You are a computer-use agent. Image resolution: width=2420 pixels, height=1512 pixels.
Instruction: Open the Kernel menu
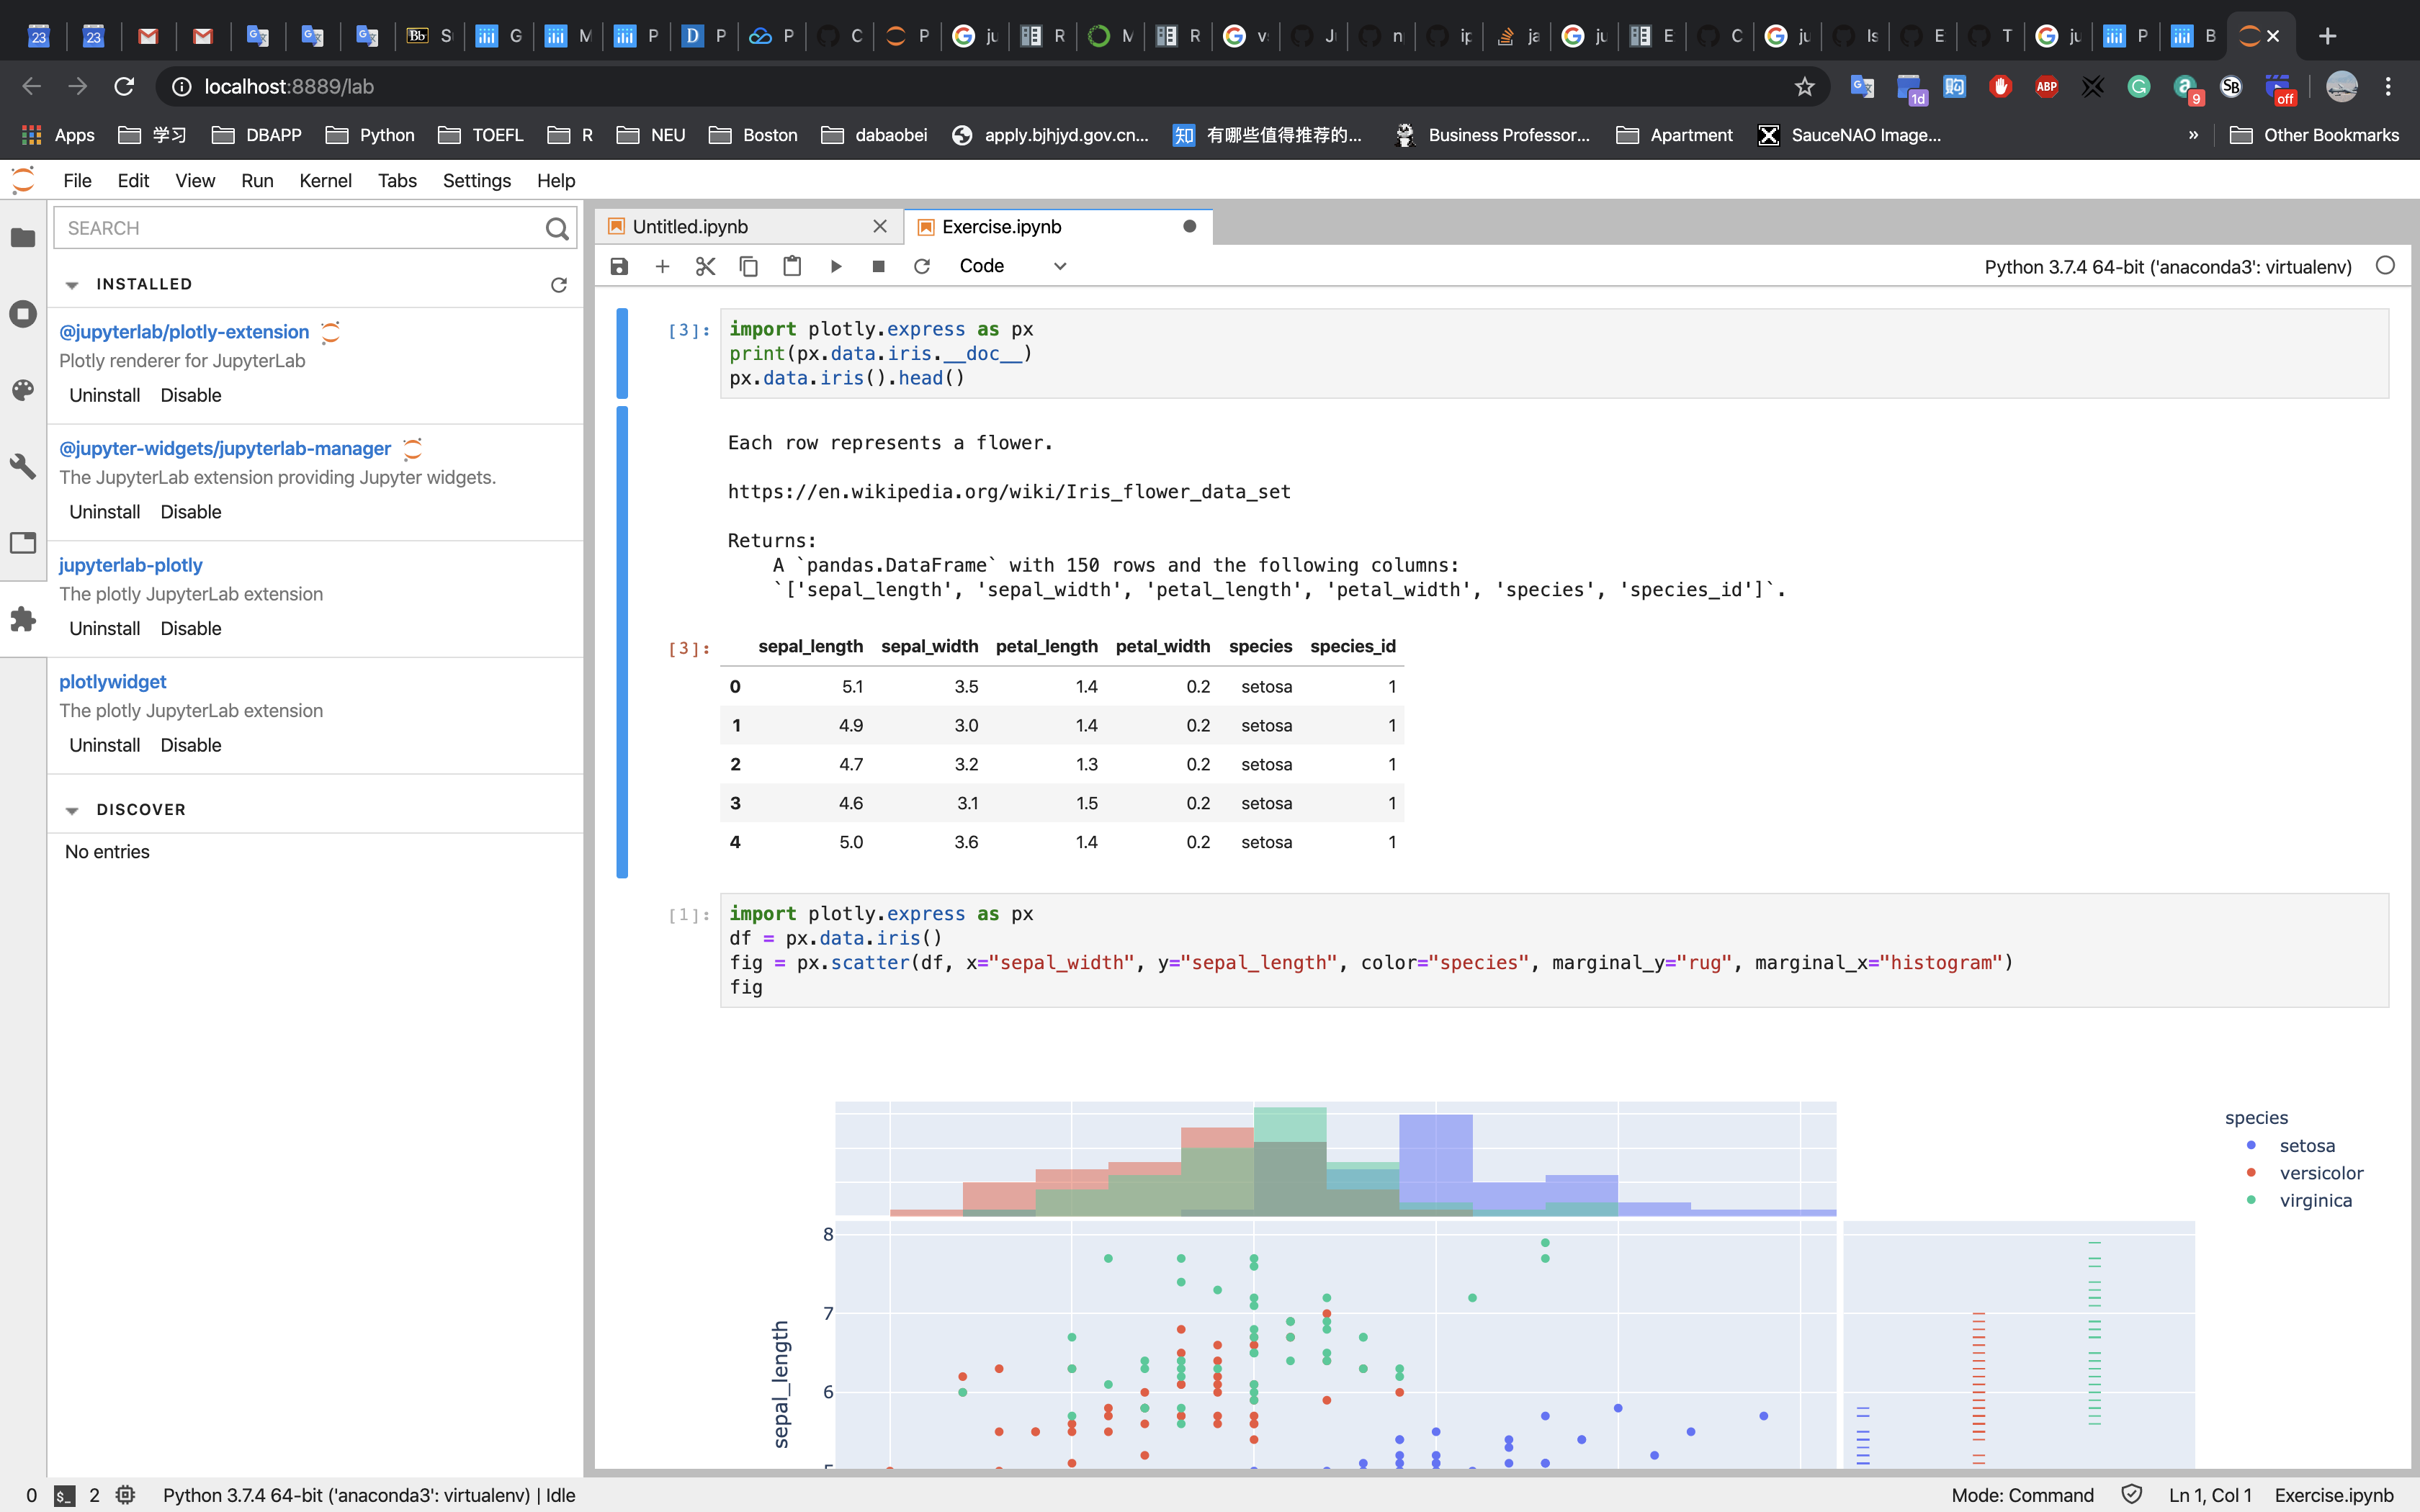[x=325, y=181]
